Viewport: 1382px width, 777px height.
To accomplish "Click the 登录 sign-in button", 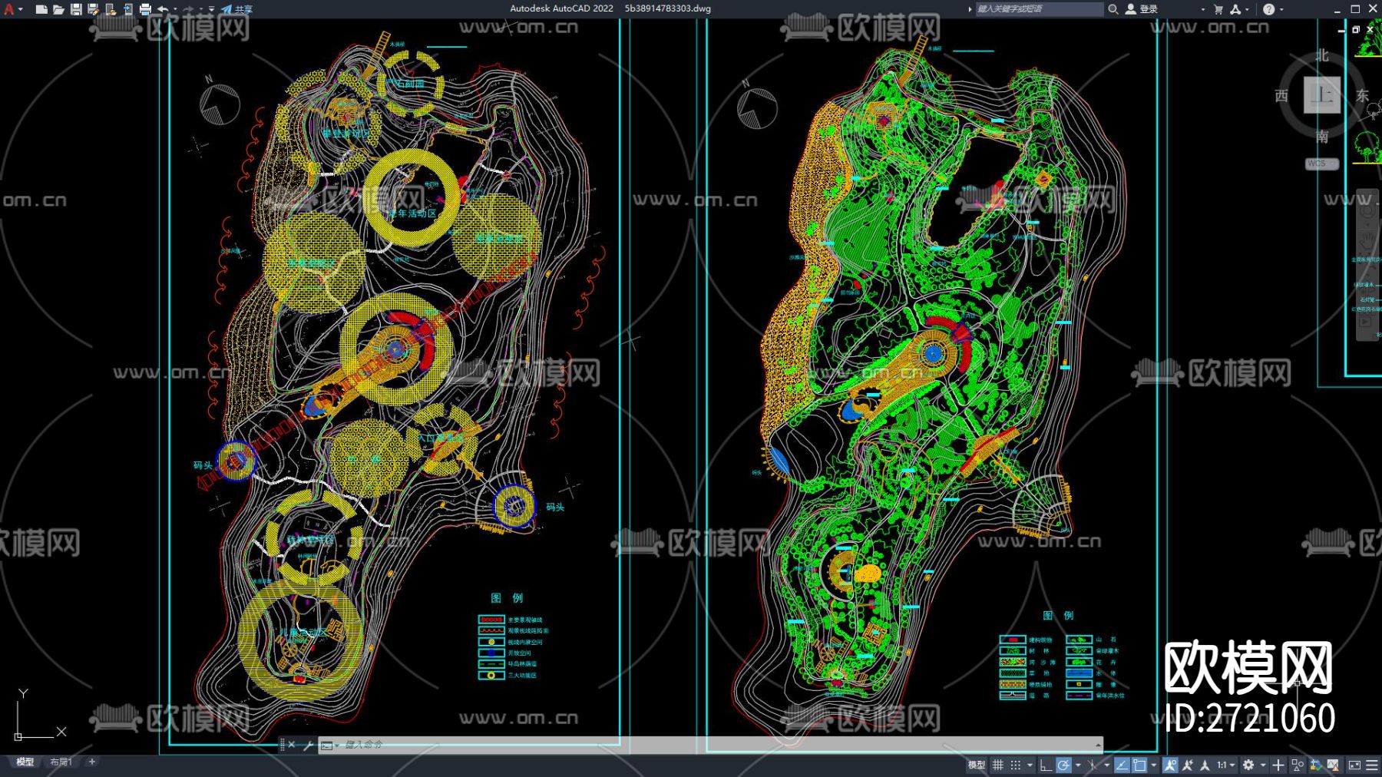I will (x=1142, y=9).
